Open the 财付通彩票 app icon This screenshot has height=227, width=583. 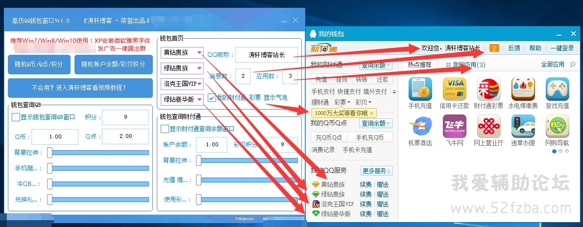click(488, 89)
